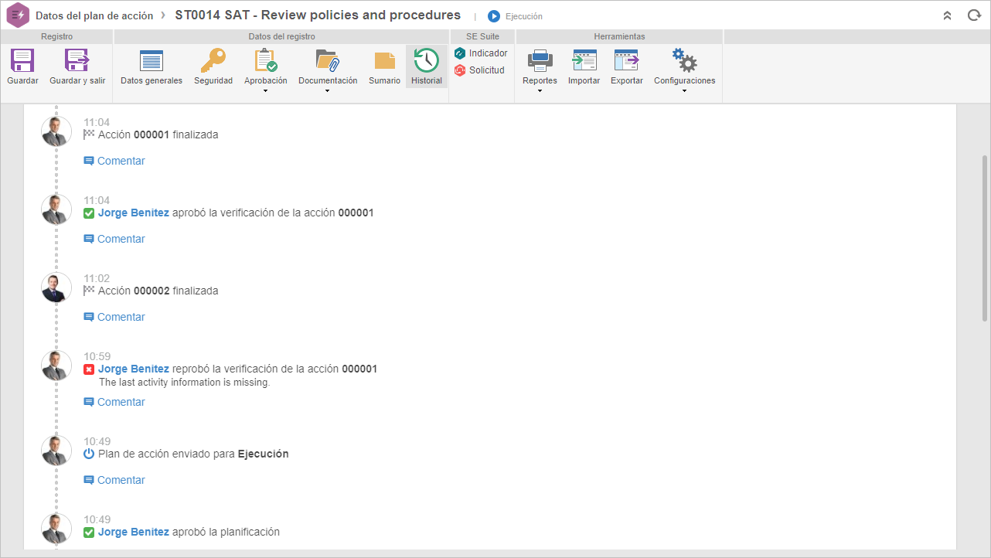
Task: Expand the Documentación dropdown arrow
Action: point(328,91)
